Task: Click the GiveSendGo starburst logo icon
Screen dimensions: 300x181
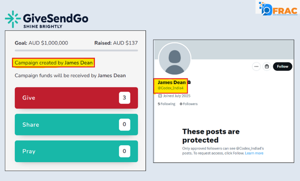Action: [x=13, y=19]
